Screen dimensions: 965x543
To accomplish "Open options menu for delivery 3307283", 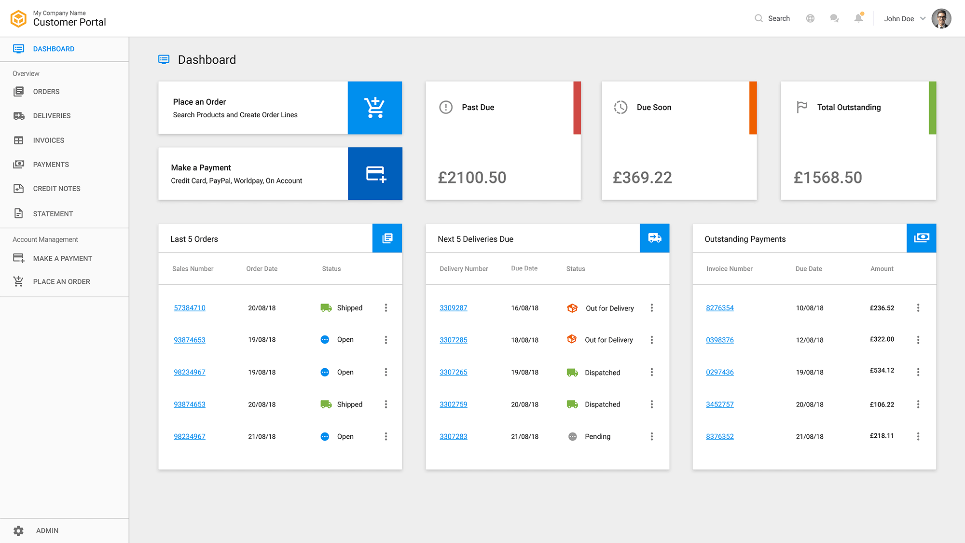I will click(652, 436).
